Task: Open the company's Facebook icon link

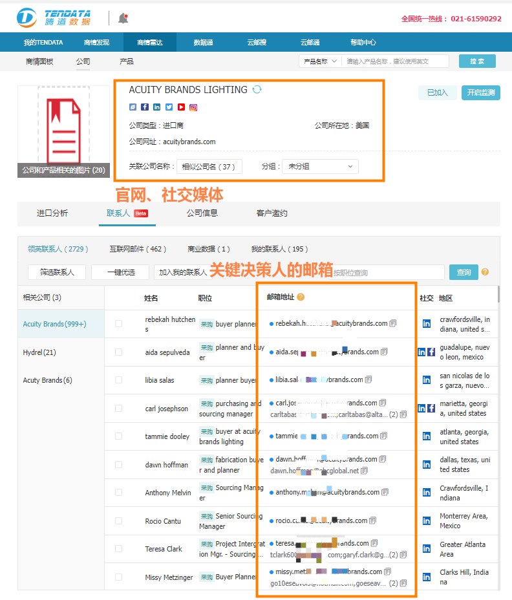Action: tap(145, 107)
